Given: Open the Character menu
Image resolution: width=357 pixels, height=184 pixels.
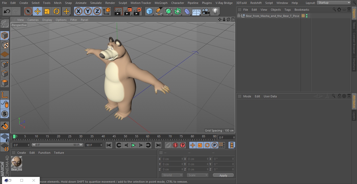Looking at the screenshot, I should (177, 3).
